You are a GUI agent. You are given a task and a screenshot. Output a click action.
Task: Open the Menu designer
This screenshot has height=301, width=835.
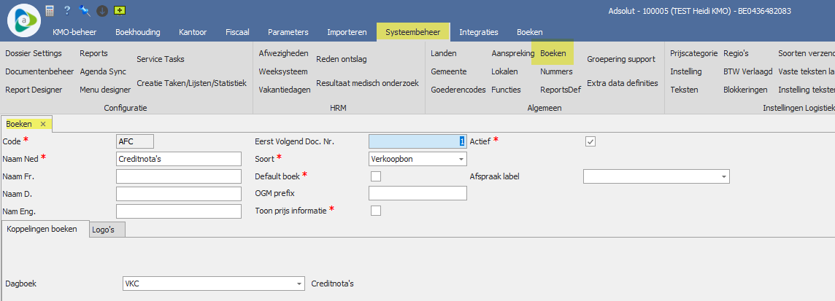coord(105,90)
